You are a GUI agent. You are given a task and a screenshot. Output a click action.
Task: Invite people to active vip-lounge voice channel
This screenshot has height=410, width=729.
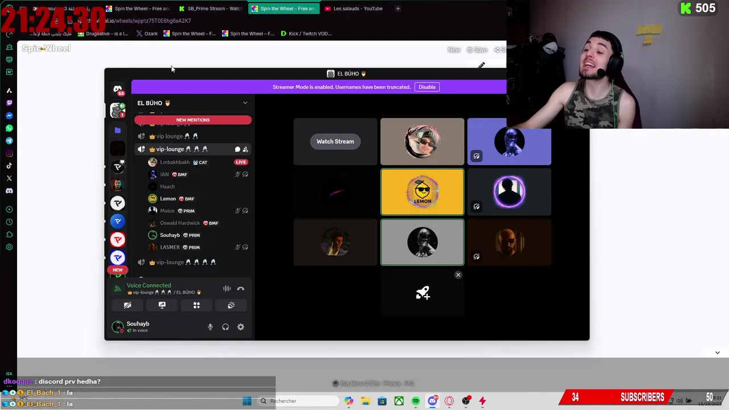[245, 149]
